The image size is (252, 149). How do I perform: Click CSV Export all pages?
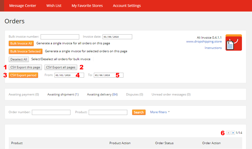61,67
